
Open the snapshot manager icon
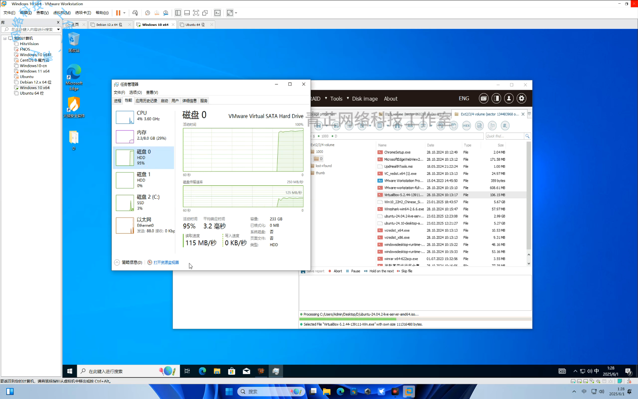point(166,13)
